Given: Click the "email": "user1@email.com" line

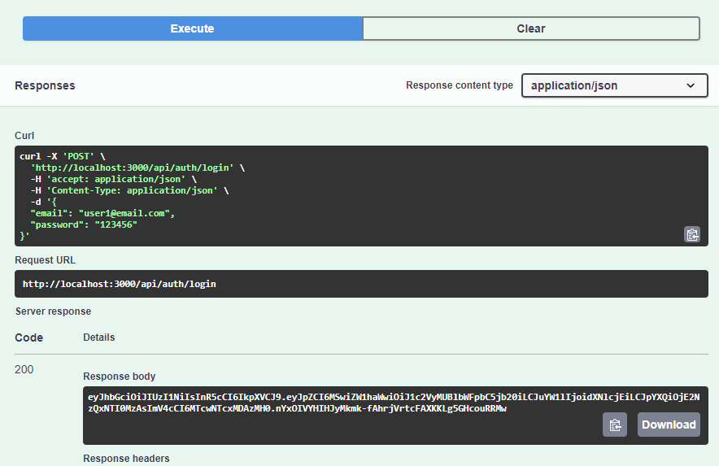Looking at the screenshot, I should (x=102, y=213).
